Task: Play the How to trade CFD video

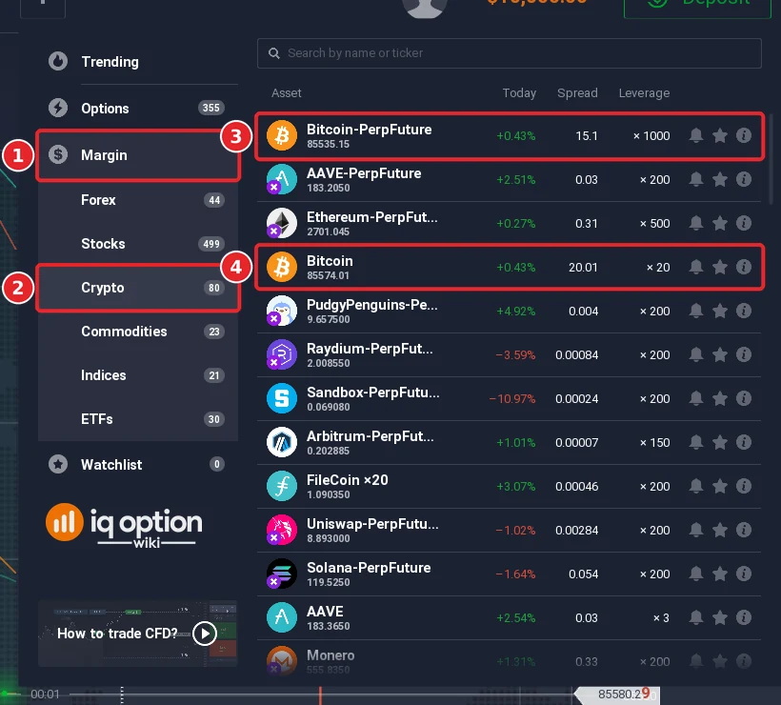Action: (205, 634)
